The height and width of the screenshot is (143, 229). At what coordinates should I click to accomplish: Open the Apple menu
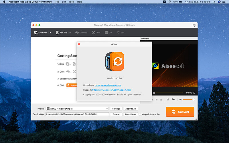4,2
